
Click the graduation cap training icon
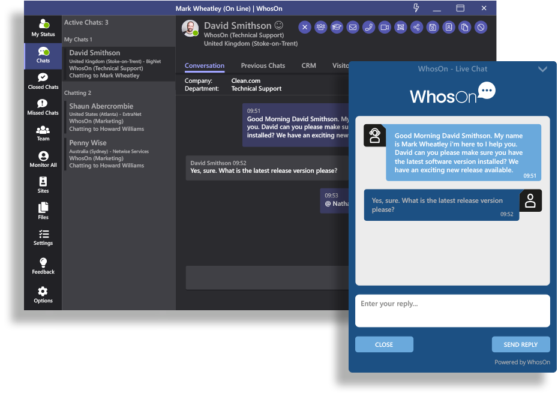pyautogui.click(x=337, y=28)
